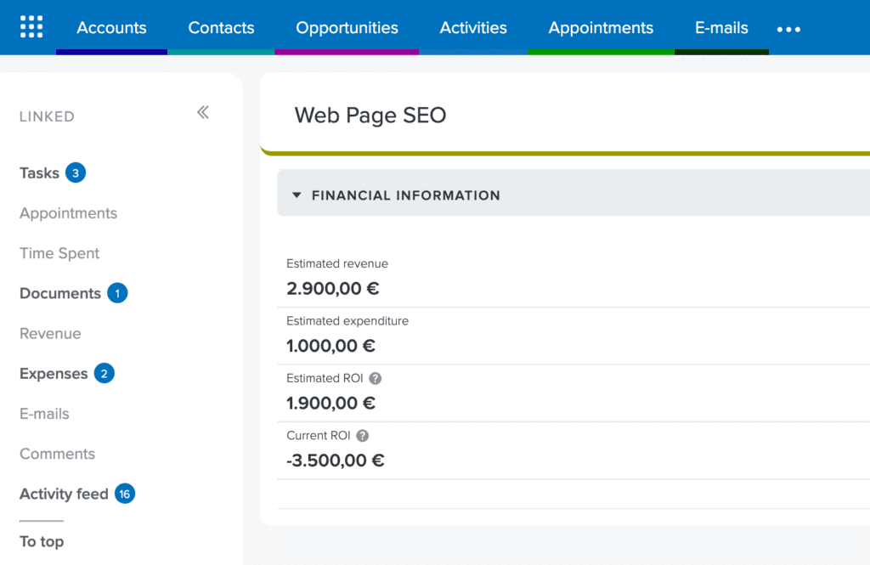Click the Documents count badge showing 1
The image size is (870, 565).
point(116,293)
